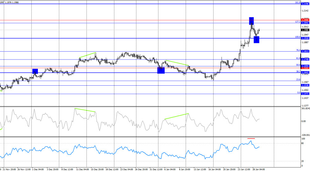Image resolution: width=310 pixels, height=172 pixels.
Task: Select the red overbought marker above RSI
Action: click(251, 138)
